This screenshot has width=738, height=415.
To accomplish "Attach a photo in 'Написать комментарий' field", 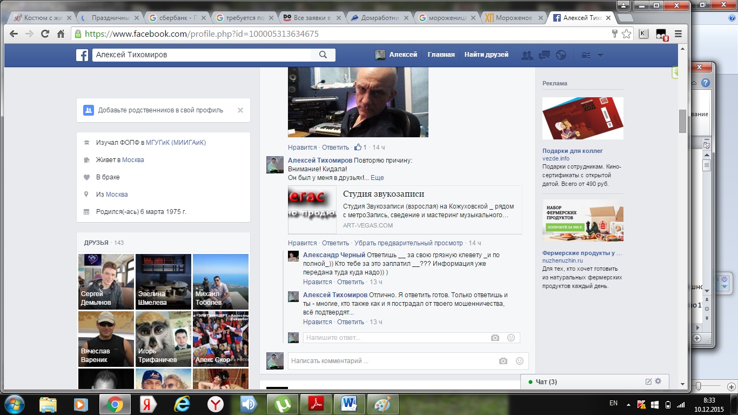I will point(504,361).
